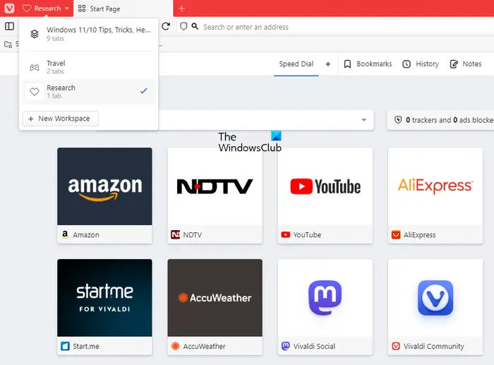The image size is (494, 365).
Task: Open the Amazon speed dial thumbnail
Action: [x=104, y=186]
